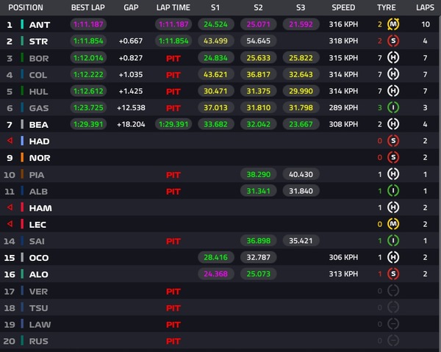Click BOR's hard tyre icon
Image resolution: width=441 pixels, height=352 pixels.
[393, 57]
